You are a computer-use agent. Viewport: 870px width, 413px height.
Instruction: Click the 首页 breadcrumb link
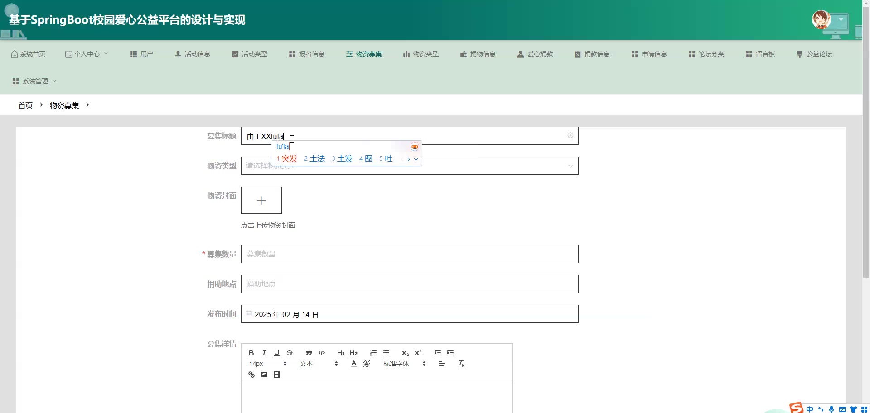pyautogui.click(x=25, y=106)
